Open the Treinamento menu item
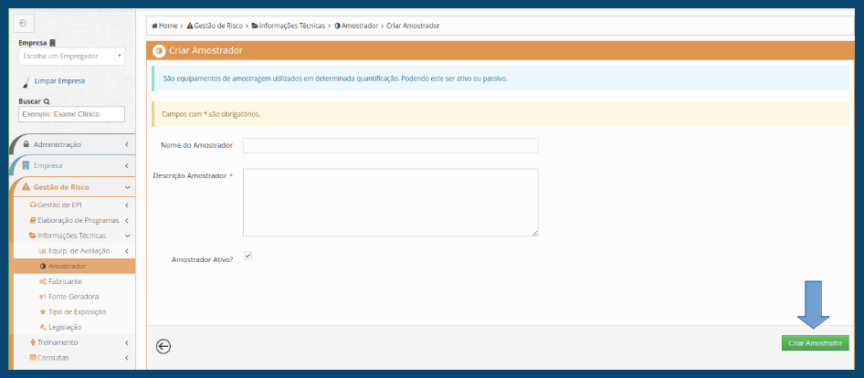The height and width of the screenshot is (378, 864). tap(58, 342)
